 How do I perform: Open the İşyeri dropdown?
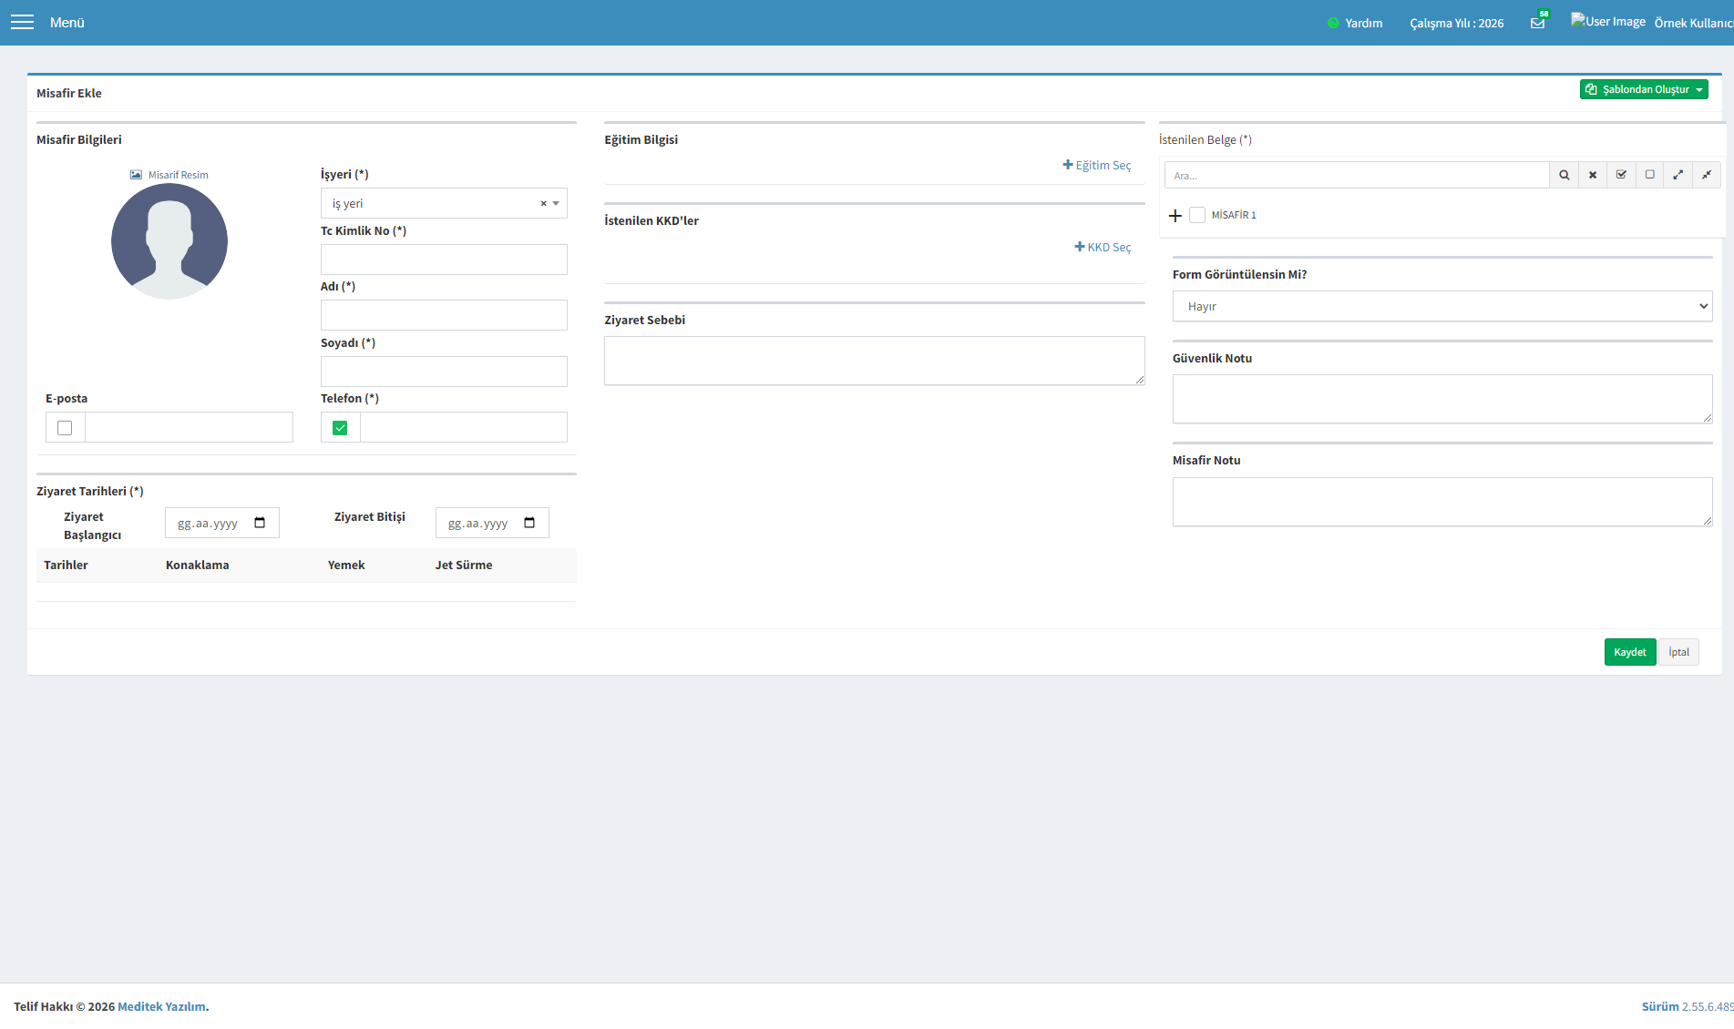coord(444,203)
